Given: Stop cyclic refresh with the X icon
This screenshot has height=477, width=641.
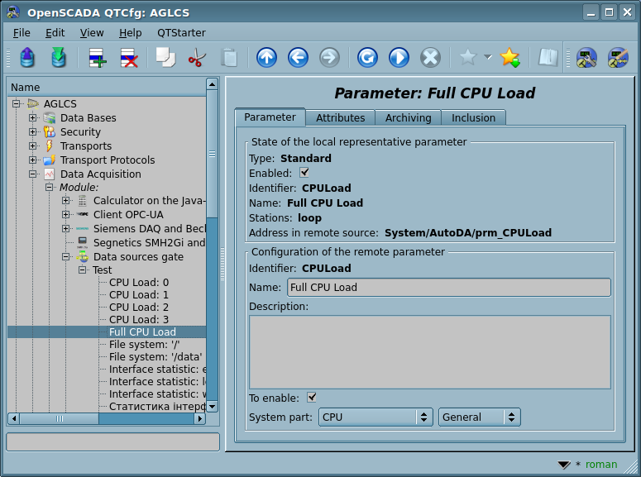Looking at the screenshot, I should click(x=430, y=57).
